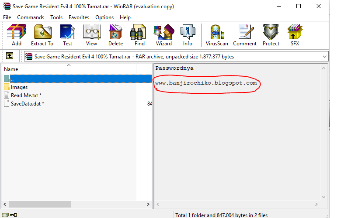
Task: Close the WinRAR window
Action: (319, 6)
